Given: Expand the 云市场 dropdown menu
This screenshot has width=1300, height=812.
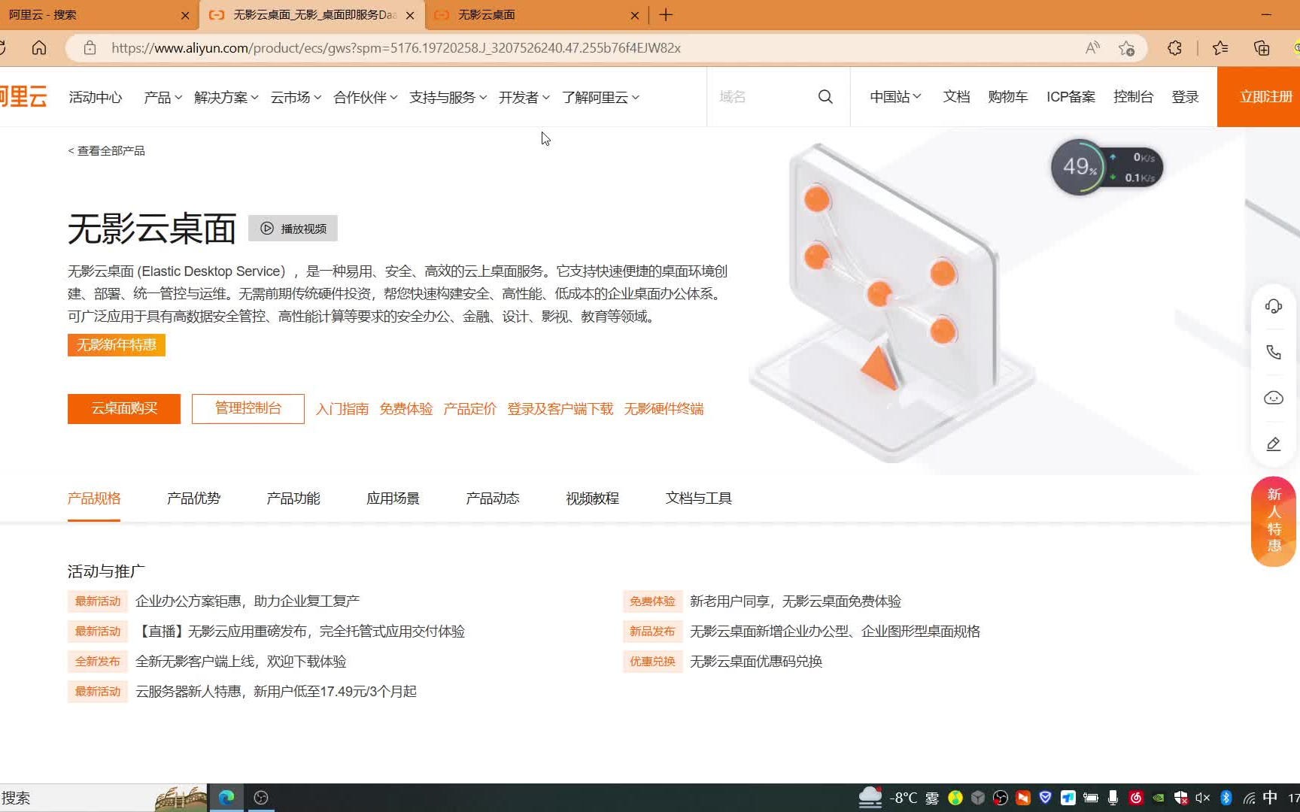Looking at the screenshot, I should 296,97.
